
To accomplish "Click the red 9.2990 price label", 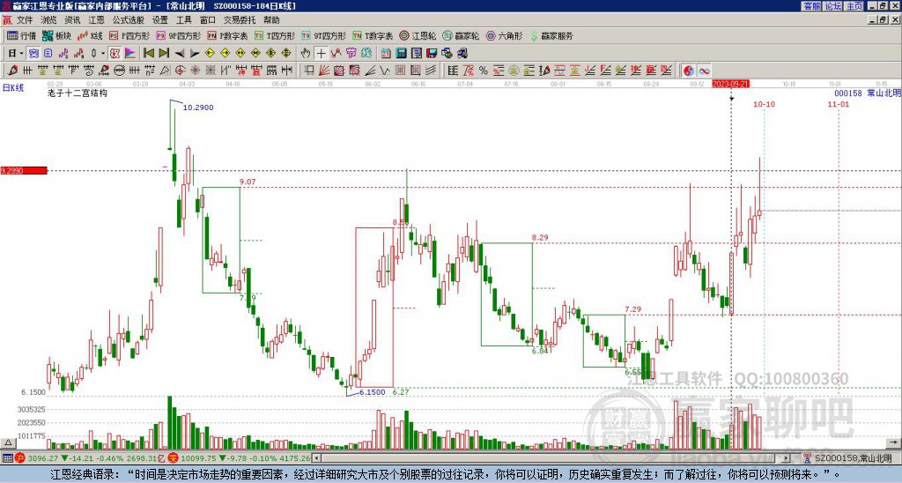I will click(x=24, y=170).
